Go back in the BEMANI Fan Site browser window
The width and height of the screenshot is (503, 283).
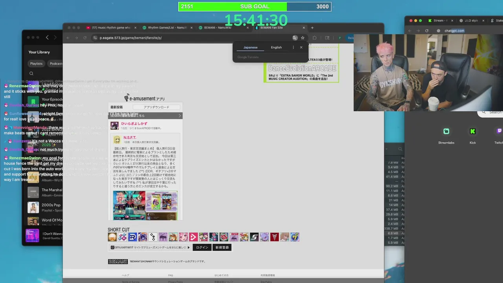click(x=68, y=38)
